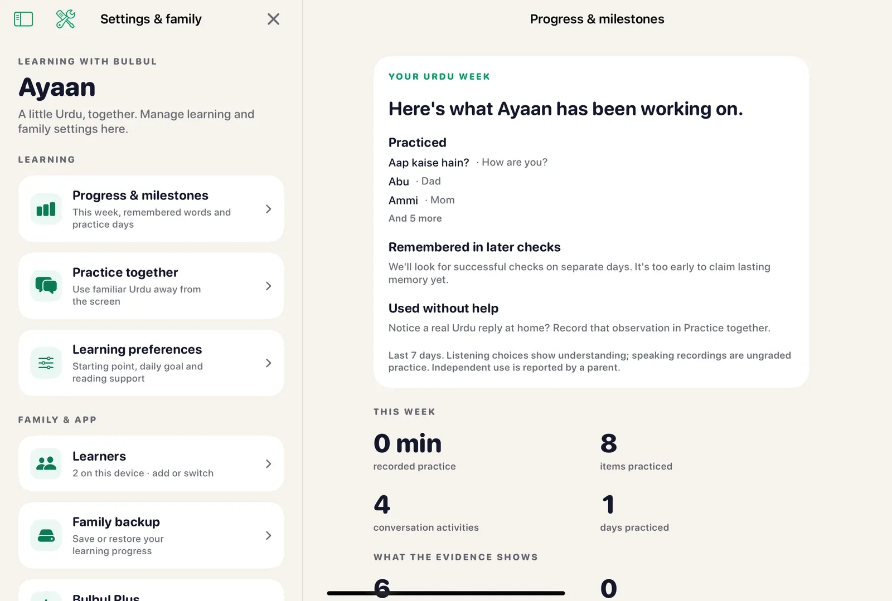
Task: Click the 'Used without help' heading
Action: click(x=443, y=309)
